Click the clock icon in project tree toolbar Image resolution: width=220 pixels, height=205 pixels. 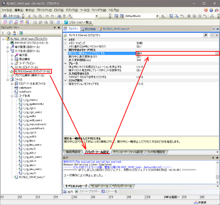[9, 33]
